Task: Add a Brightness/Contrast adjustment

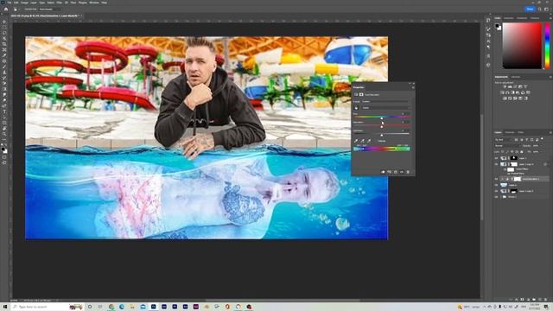Action: pyautogui.click(x=505, y=86)
